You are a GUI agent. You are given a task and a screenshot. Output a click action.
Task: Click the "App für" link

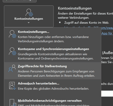click(x=107, y=33)
